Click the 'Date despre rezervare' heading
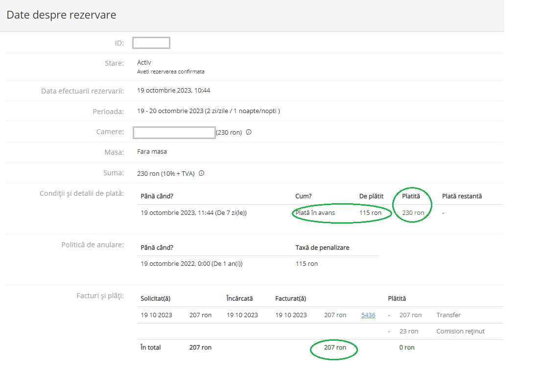This screenshot has width=542, height=375. tap(61, 15)
